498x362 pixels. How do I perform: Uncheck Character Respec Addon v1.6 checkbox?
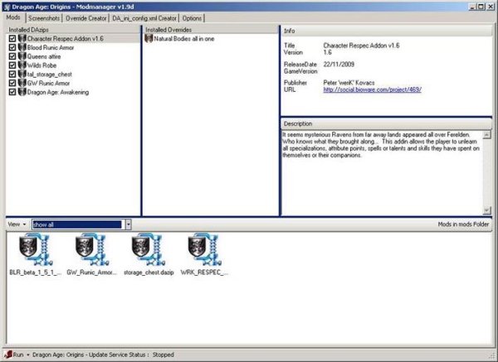pyautogui.click(x=12, y=39)
